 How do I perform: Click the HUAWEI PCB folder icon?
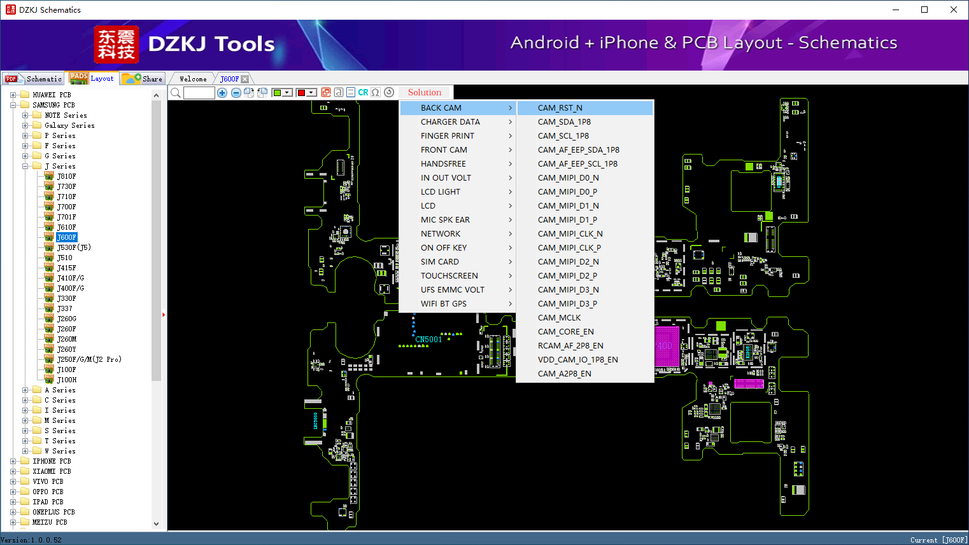[25, 95]
